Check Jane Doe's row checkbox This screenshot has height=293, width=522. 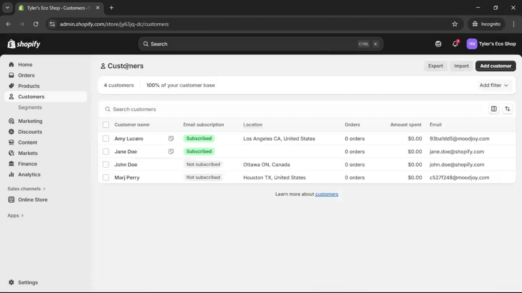[106, 151]
